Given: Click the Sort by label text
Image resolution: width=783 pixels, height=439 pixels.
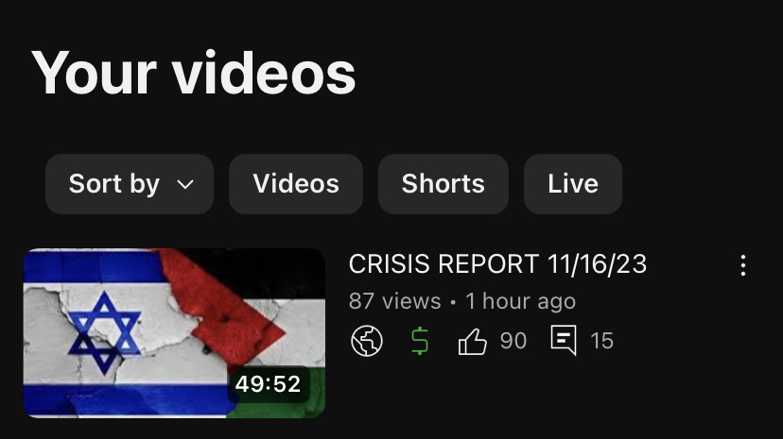Looking at the screenshot, I should 114,184.
